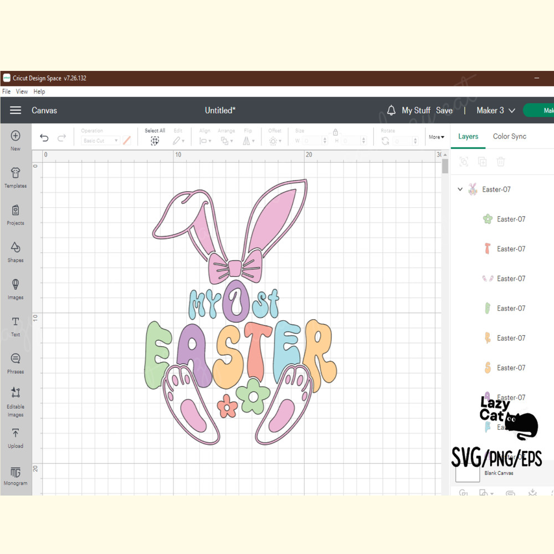Open the More toolbar dropdown
The height and width of the screenshot is (554, 554).
[437, 137]
